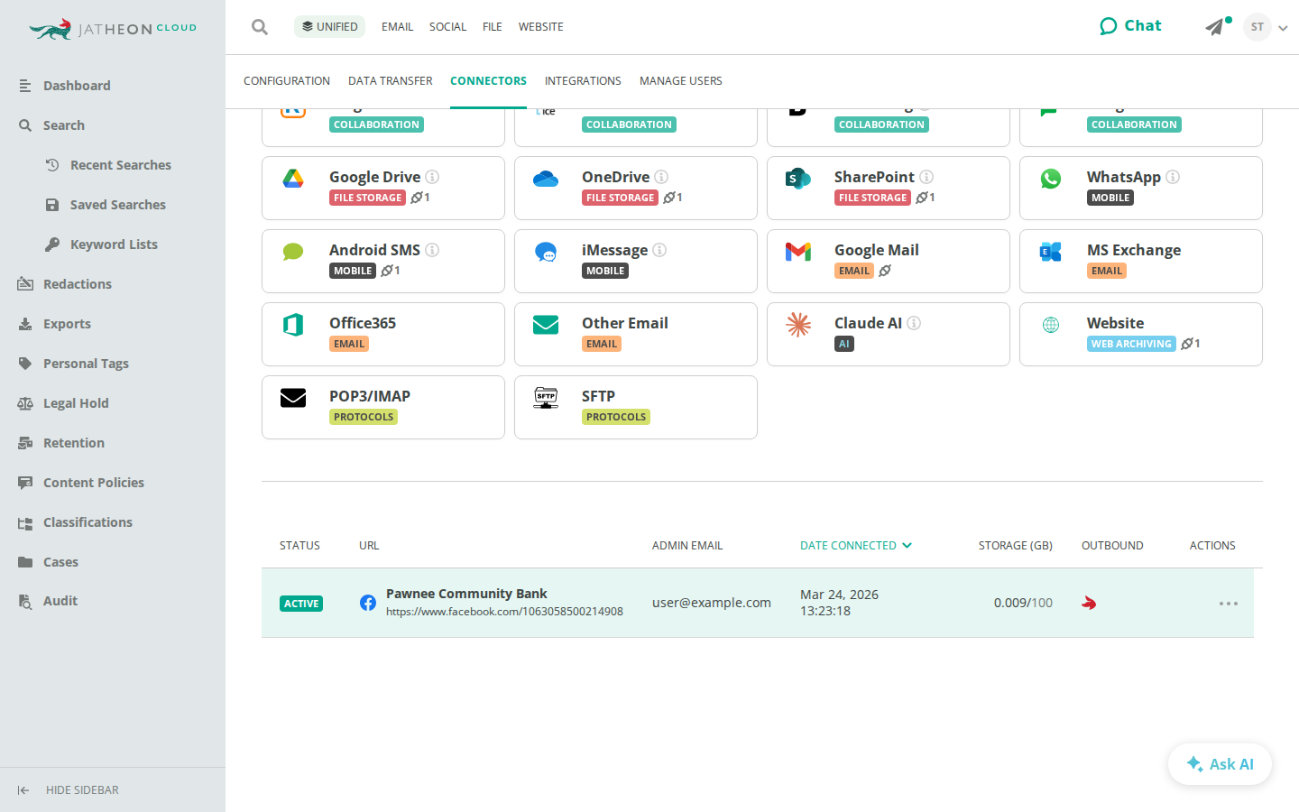Toggle the UNIFIED view filter
1299x812 pixels.
329,27
